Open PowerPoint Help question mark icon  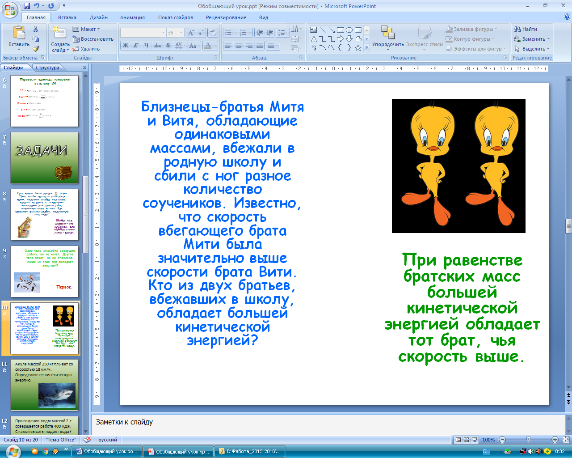point(567,17)
